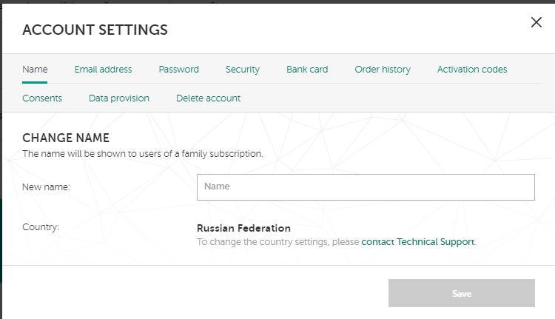Close the Account Settings dialog
The height and width of the screenshot is (319, 555).
(x=536, y=22)
